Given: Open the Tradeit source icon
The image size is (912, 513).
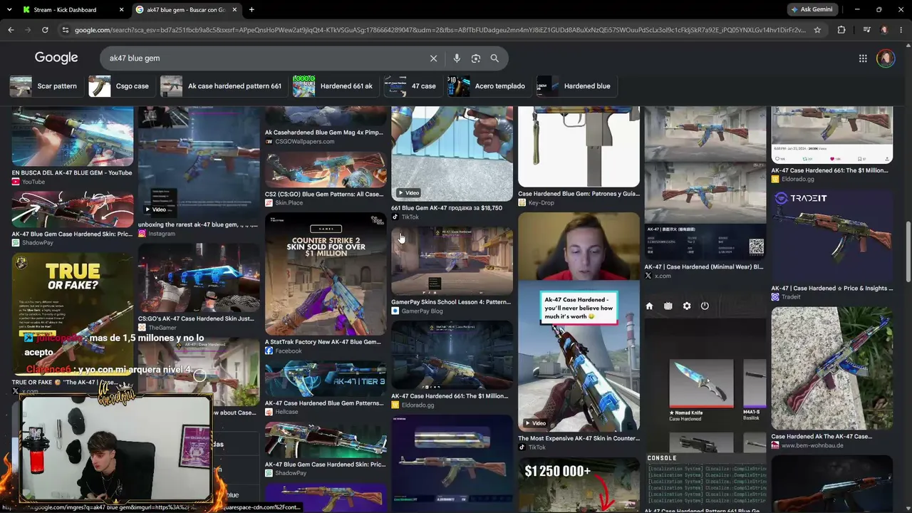Looking at the screenshot, I should tap(774, 297).
